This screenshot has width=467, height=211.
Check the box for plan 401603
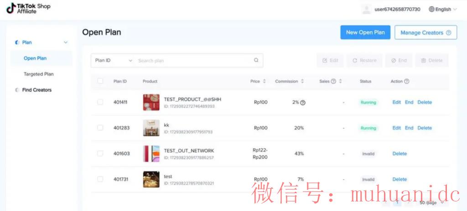100,154
